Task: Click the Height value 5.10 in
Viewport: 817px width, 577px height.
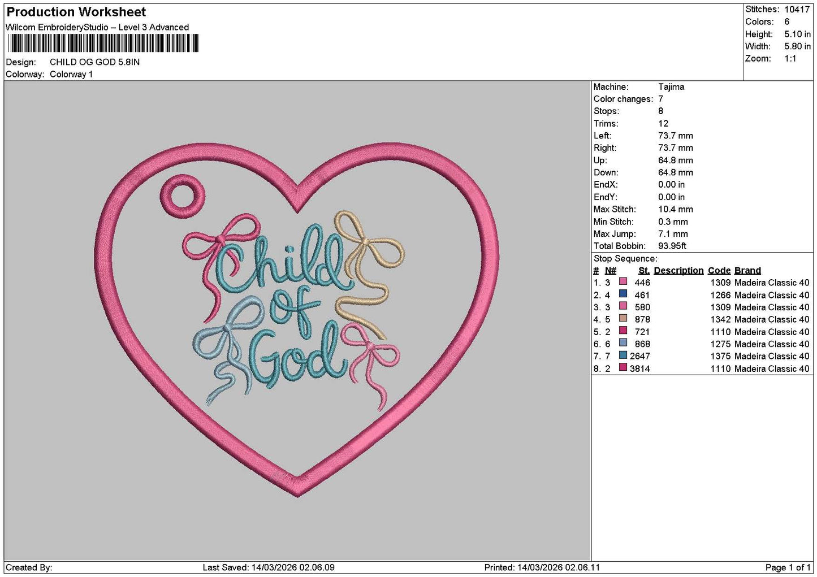Action: (x=797, y=34)
